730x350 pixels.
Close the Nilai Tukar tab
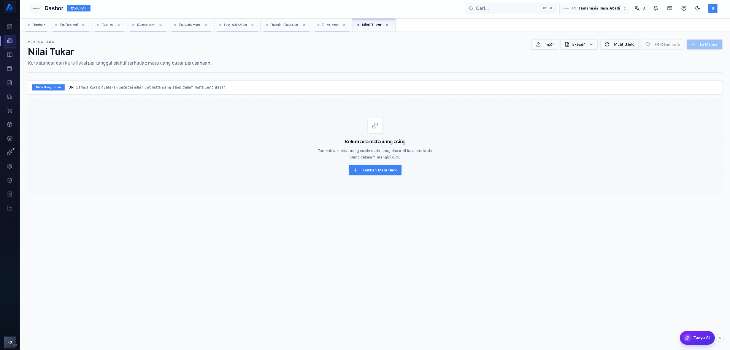click(387, 25)
